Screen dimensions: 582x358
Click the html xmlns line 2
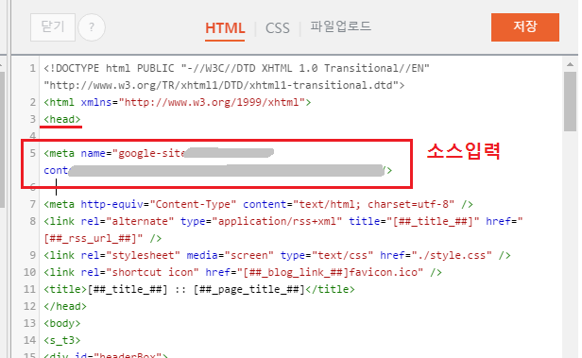[178, 102]
